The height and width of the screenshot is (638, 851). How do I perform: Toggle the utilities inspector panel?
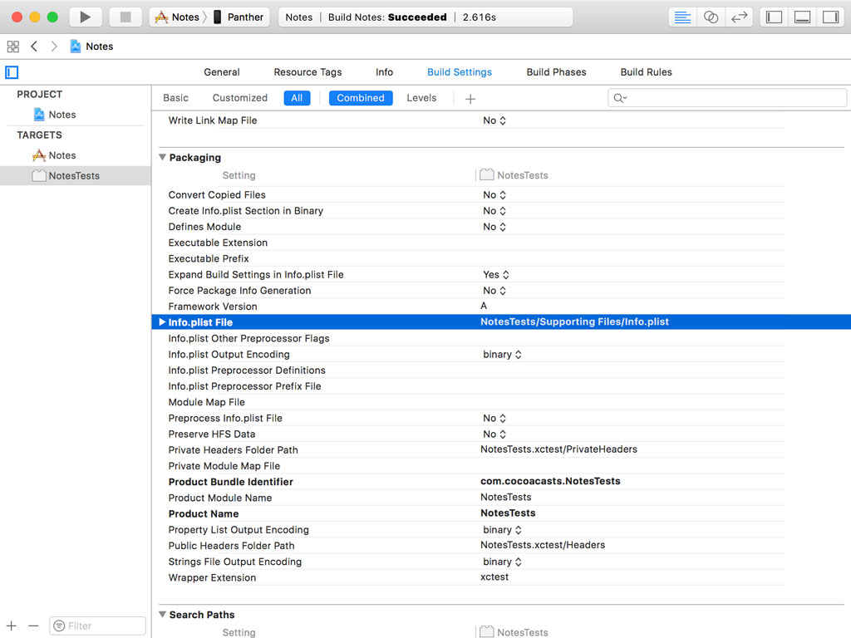830,17
